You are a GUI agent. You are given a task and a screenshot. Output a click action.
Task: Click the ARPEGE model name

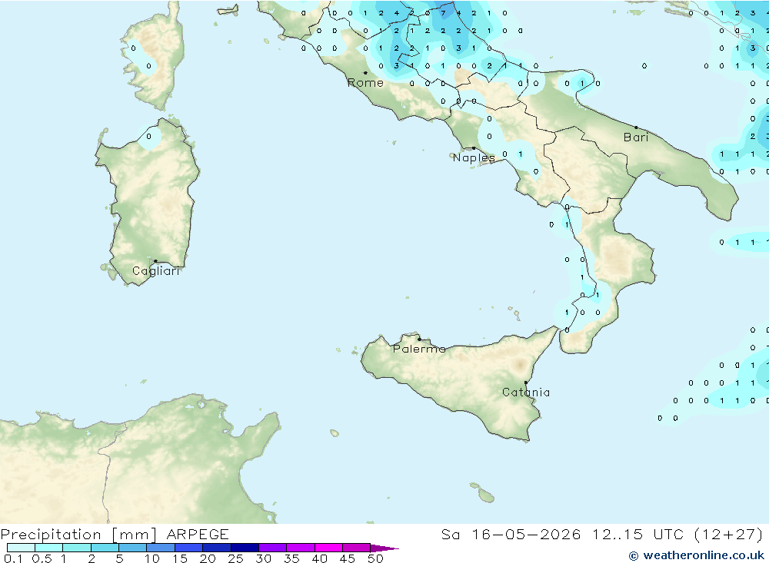198,535
